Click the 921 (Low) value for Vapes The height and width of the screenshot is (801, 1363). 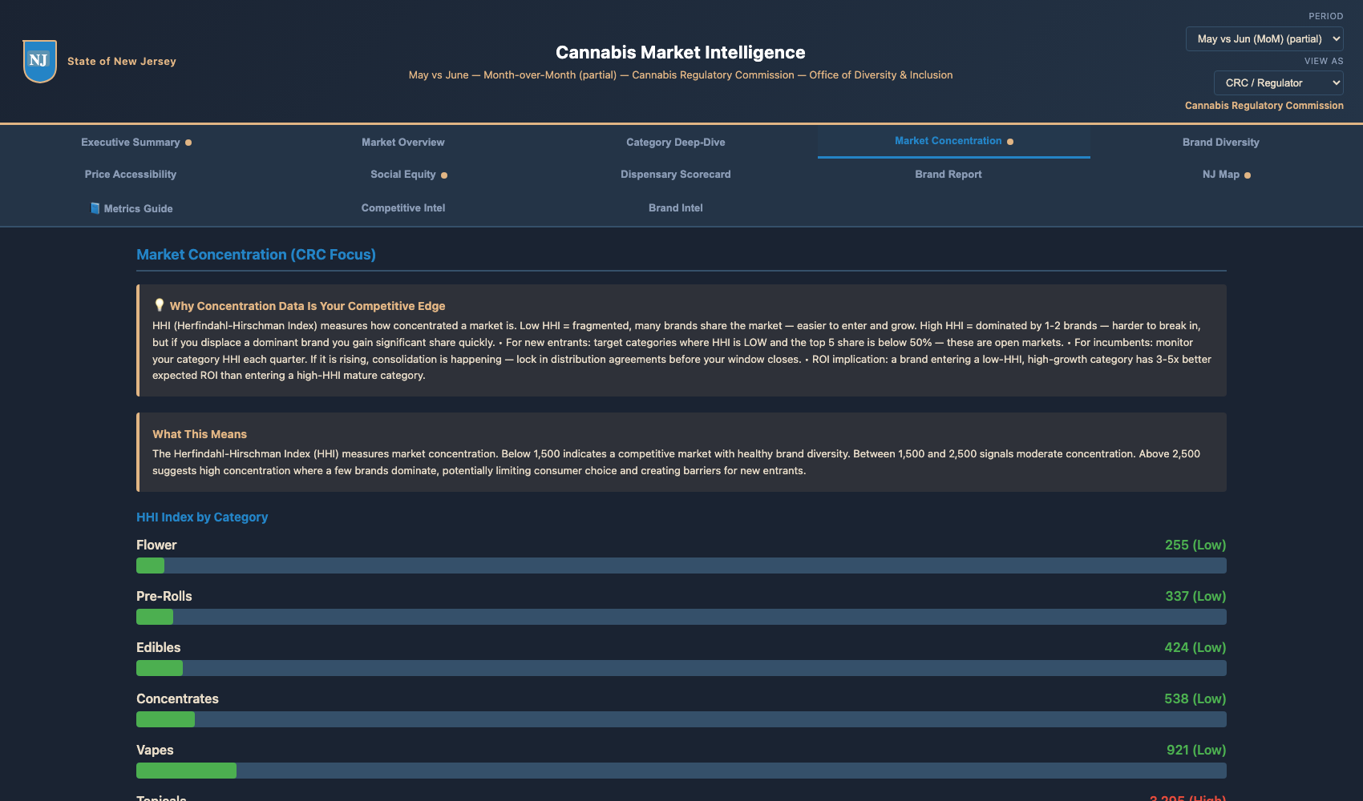click(x=1196, y=750)
